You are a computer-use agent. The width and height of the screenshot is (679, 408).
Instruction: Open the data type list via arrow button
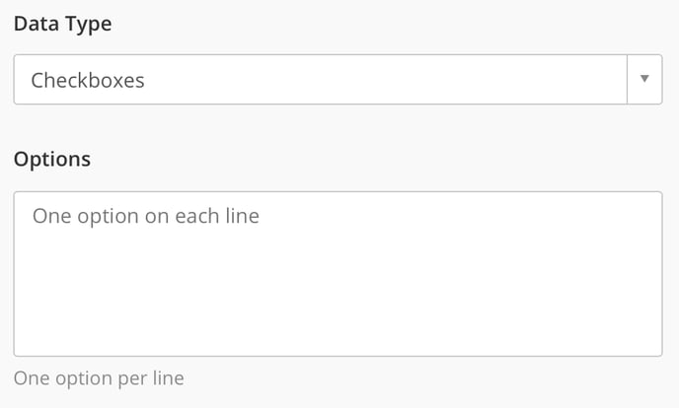(x=644, y=79)
